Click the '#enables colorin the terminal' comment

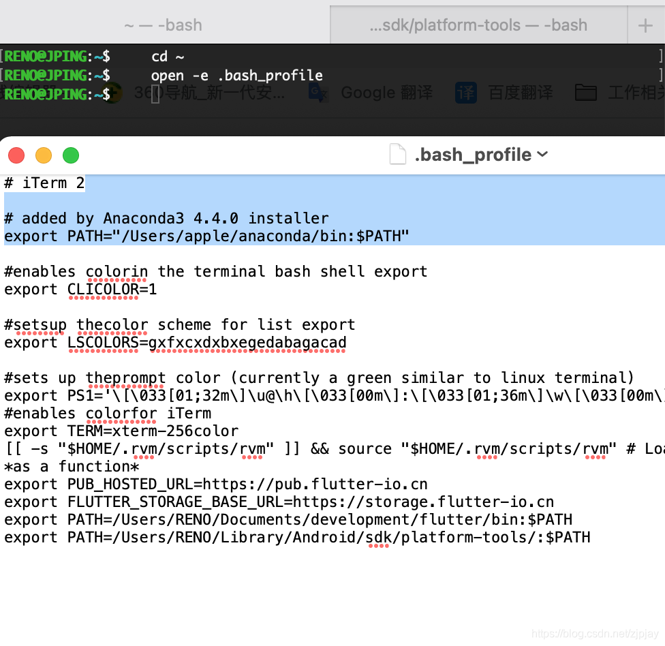pos(215,271)
